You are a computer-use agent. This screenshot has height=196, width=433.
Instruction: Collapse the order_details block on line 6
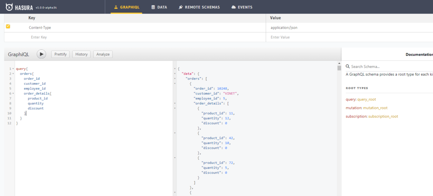click(13, 94)
